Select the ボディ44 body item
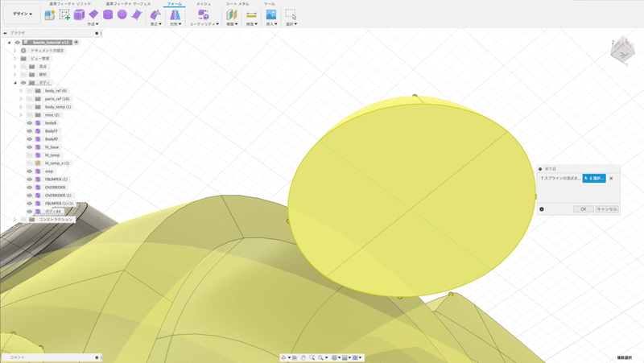This screenshot has width=644, height=363. pos(53,212)
